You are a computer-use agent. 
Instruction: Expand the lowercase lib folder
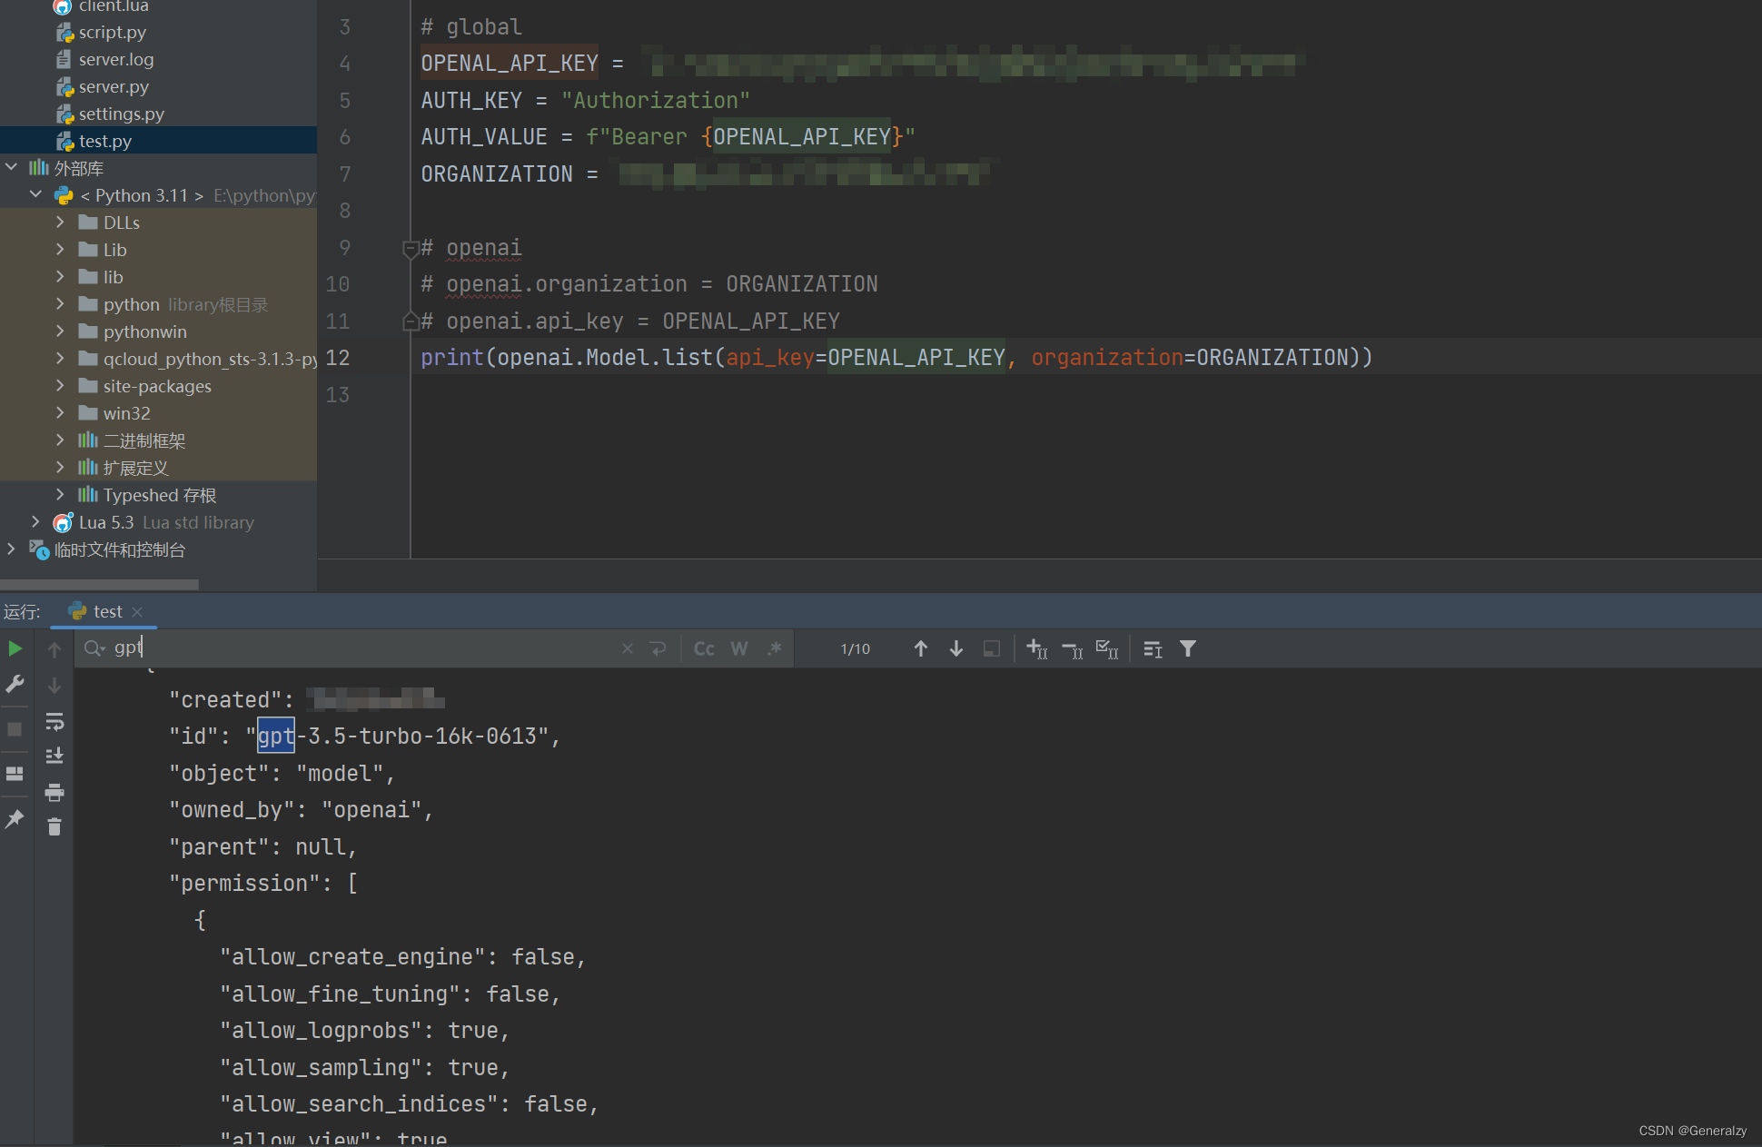60,276
